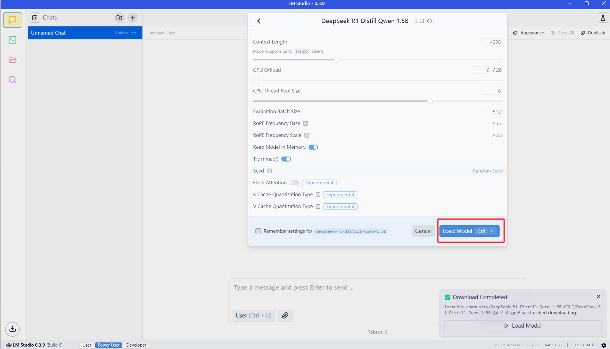Click the message input text box
Screen dimensions: 610x349
377,288
